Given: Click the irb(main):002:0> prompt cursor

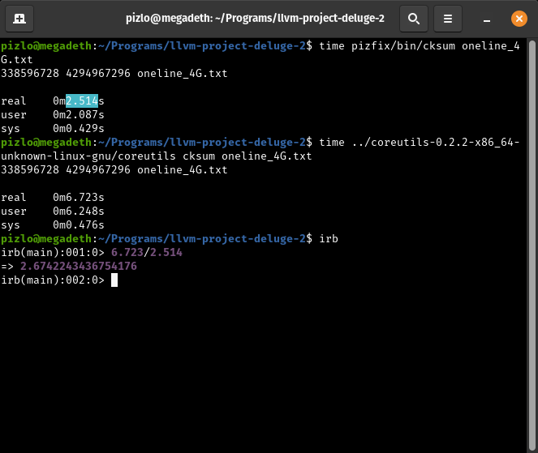Looking at the screenshot, I should click(x=114, y=280).
